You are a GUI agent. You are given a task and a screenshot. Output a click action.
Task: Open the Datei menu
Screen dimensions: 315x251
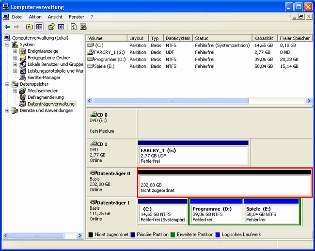pyautogui.click(x=17, y=17)
